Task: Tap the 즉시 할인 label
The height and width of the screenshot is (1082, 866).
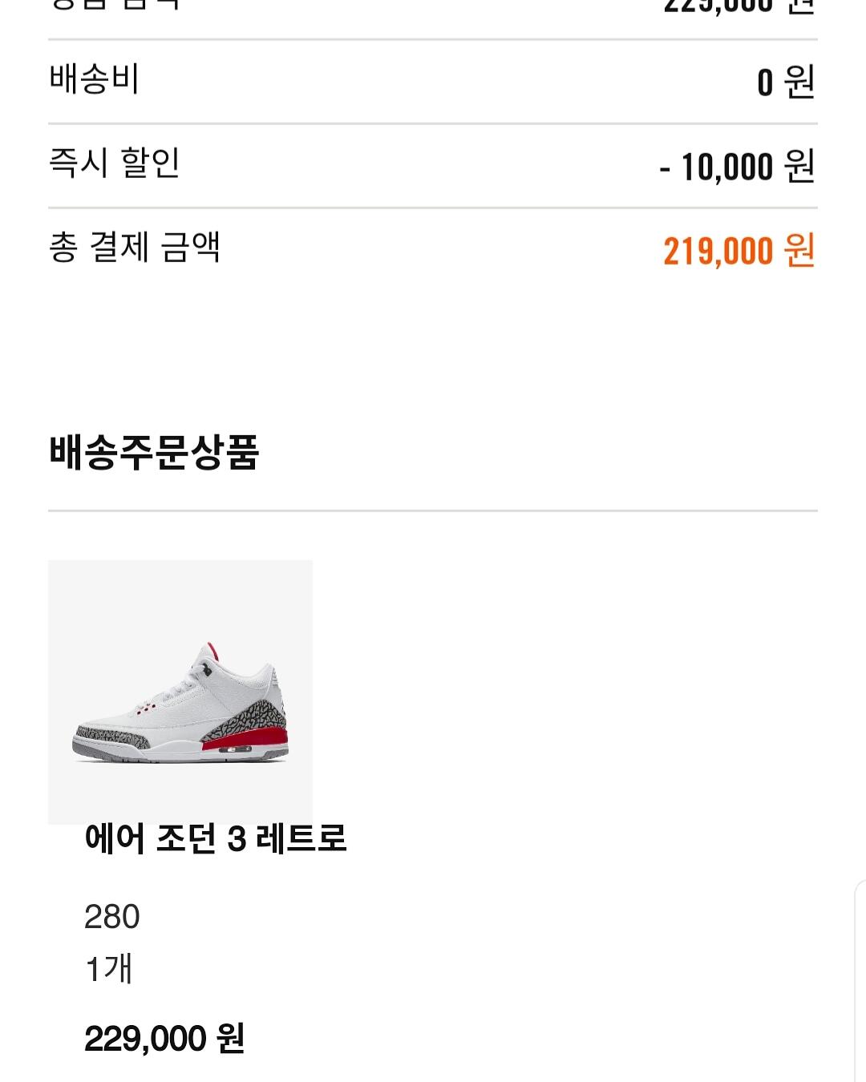Action: click(x=115, y=164)
